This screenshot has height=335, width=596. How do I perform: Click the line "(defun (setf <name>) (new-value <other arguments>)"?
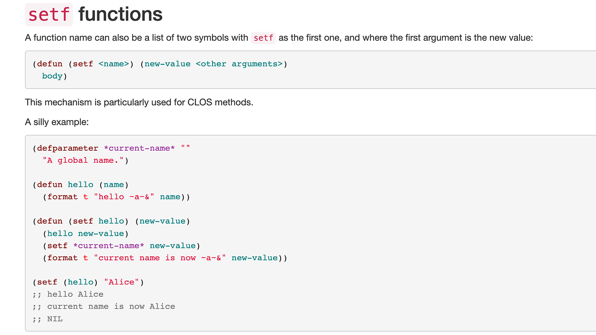pos(160,64)
